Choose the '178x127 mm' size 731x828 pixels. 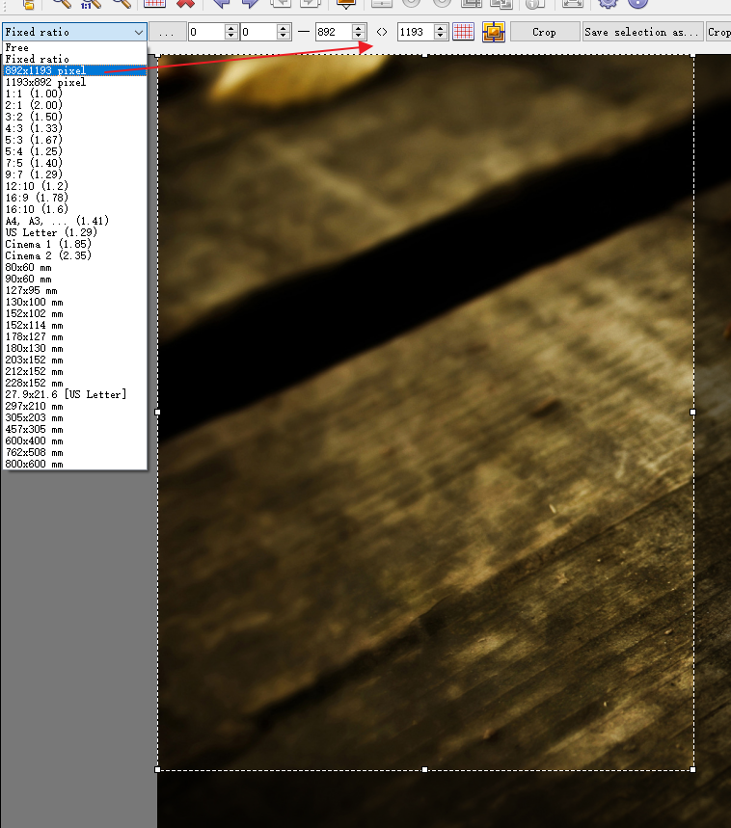point(74,337)
